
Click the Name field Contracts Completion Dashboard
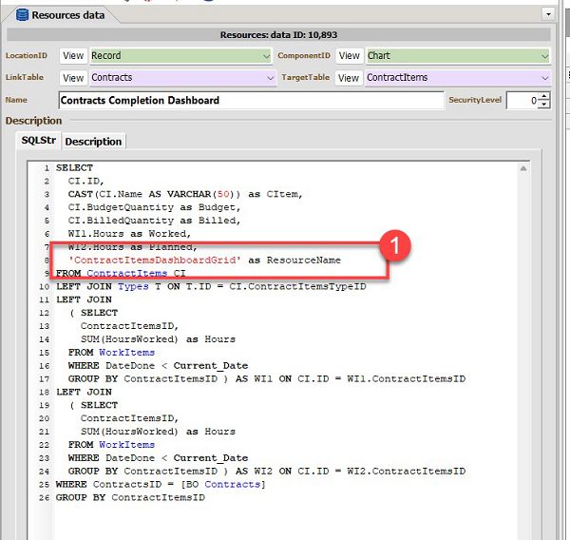coord(251,101)
